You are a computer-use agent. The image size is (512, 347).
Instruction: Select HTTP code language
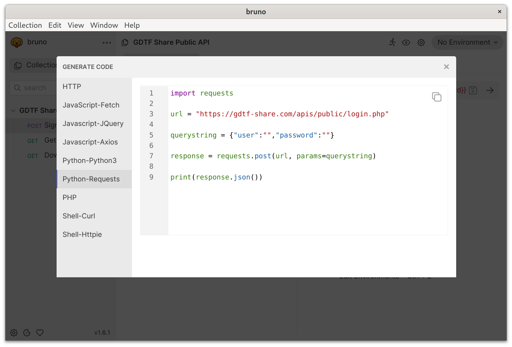coord(94,87)
